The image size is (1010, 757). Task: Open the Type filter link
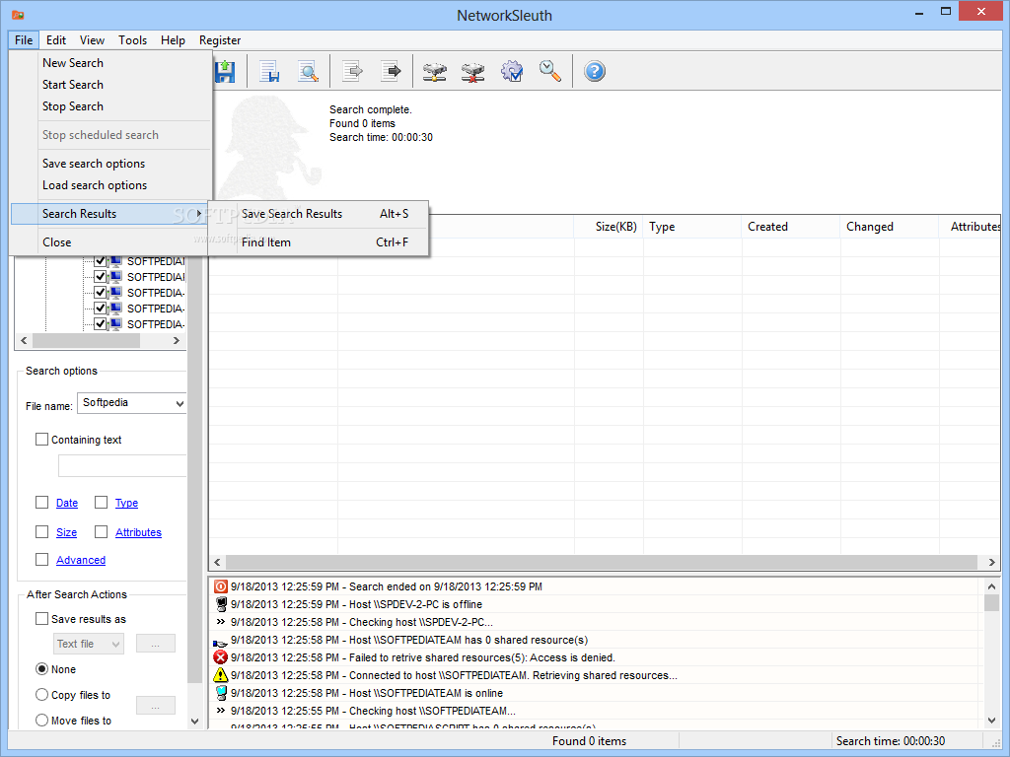127,503
